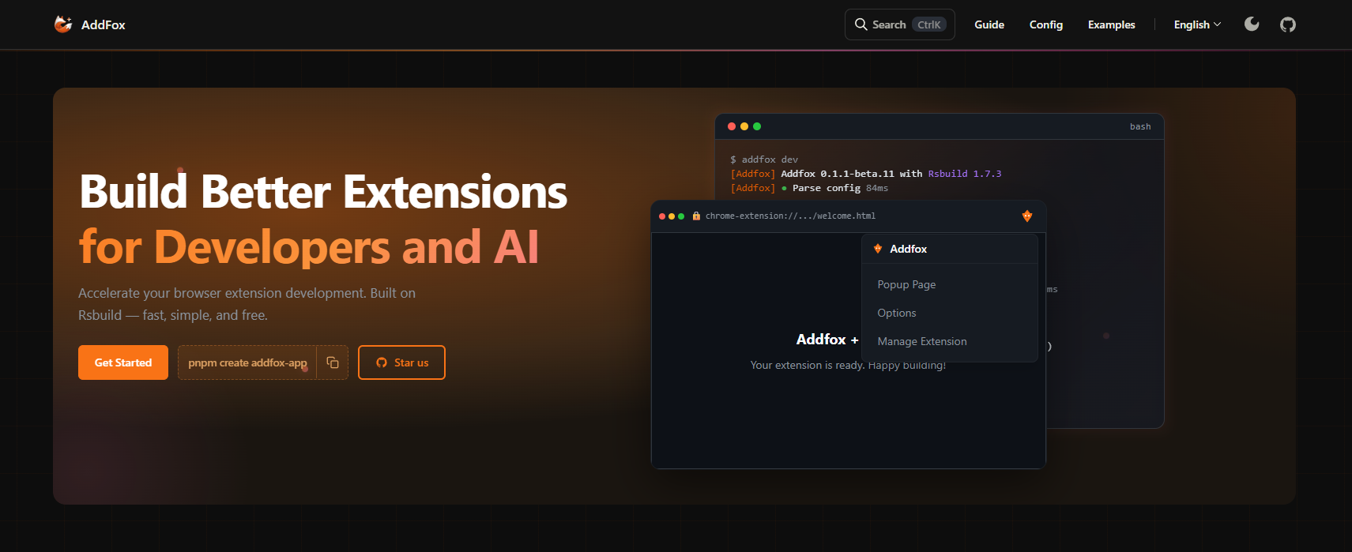Click the CtrlK shortcut badge
This screenshot has height=552, width=1352.
928,24
